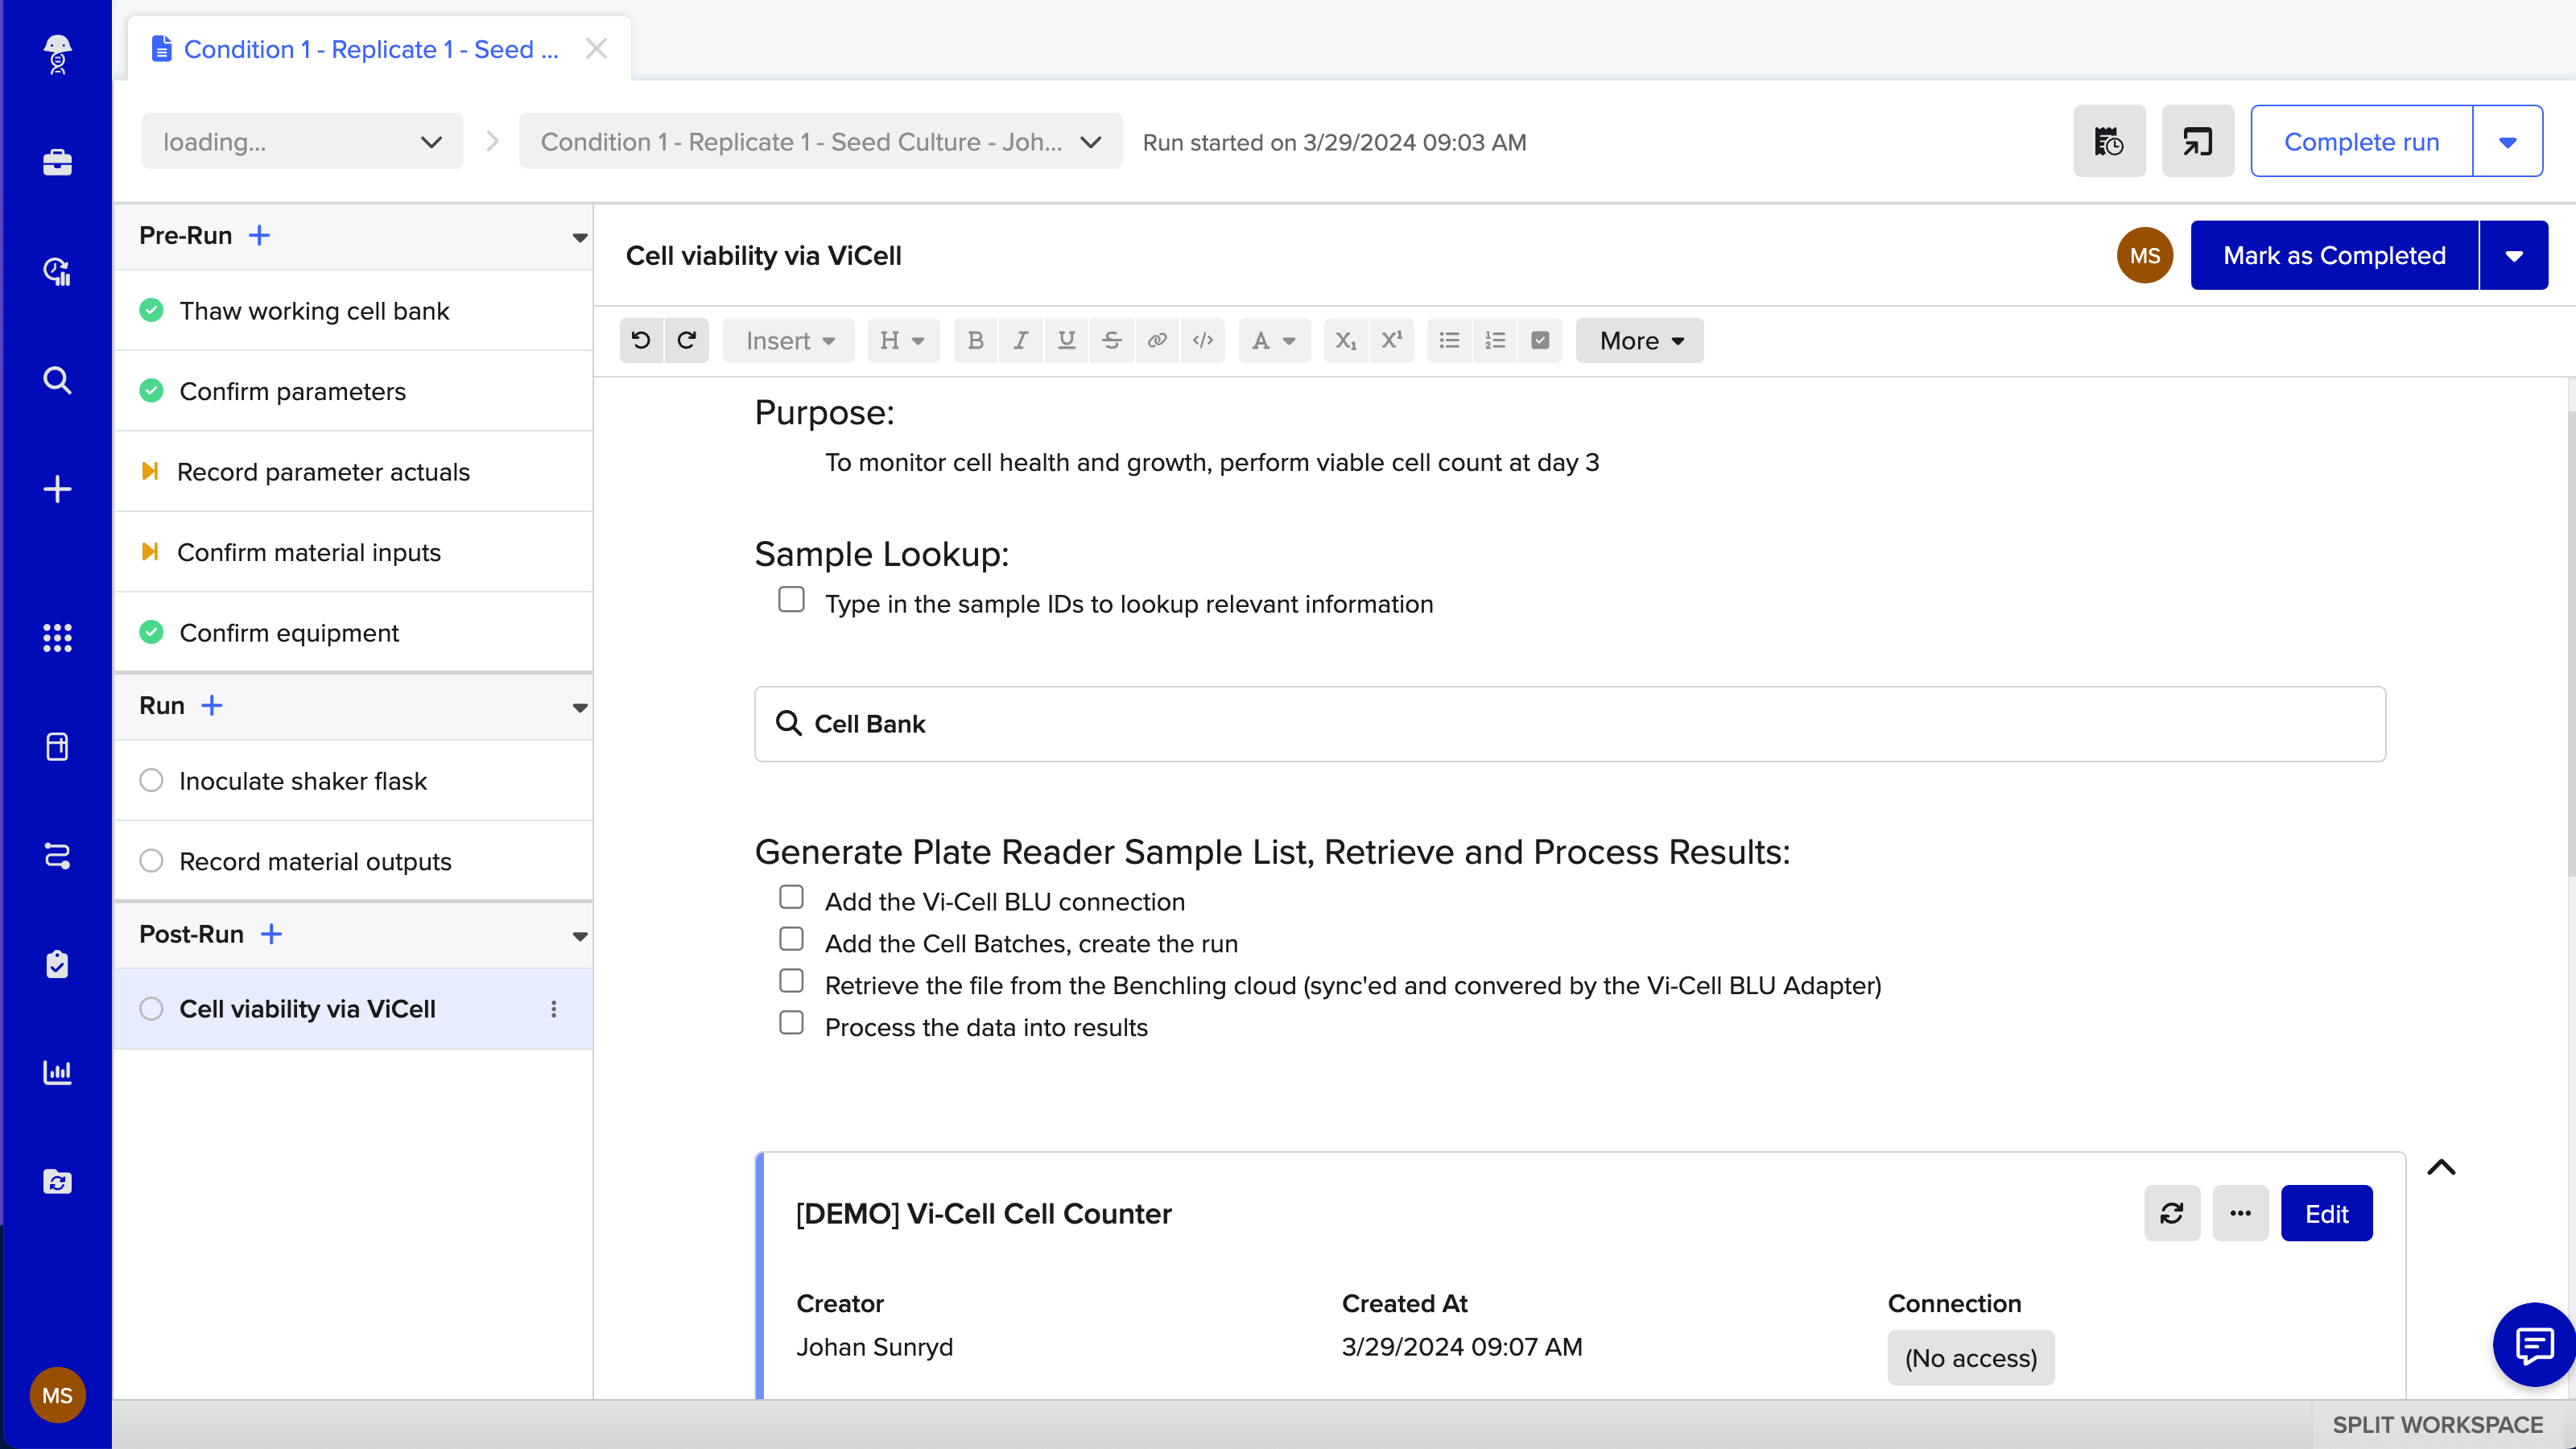This screenshot has height=1449, width=2576.
Task: Click the Insert dropdown menu
Action: click(787, 340)
